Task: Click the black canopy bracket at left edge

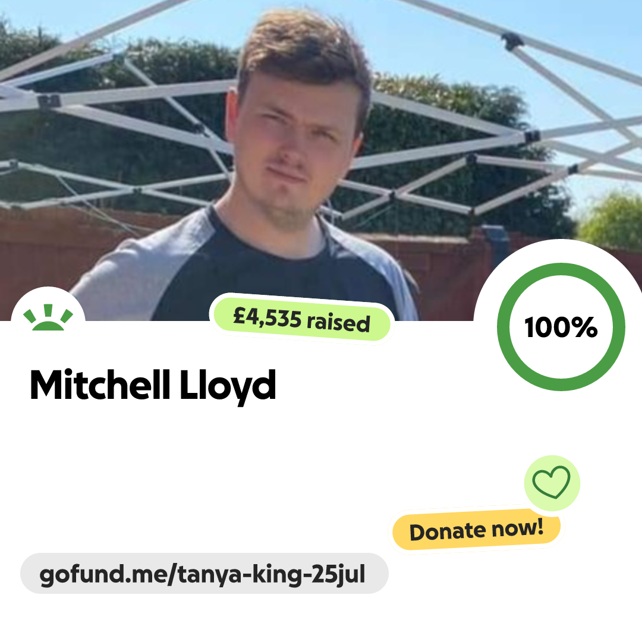Action: (49, 100)
